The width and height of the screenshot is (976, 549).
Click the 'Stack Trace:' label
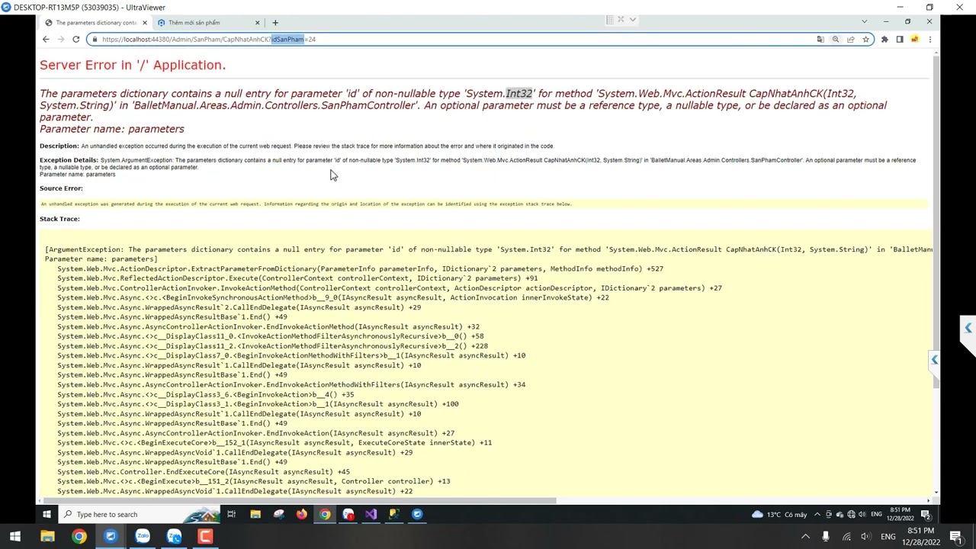[x=59, y=219]
